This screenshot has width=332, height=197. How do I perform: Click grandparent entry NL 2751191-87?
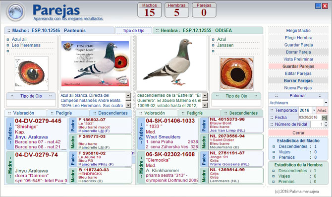(231, 159)
